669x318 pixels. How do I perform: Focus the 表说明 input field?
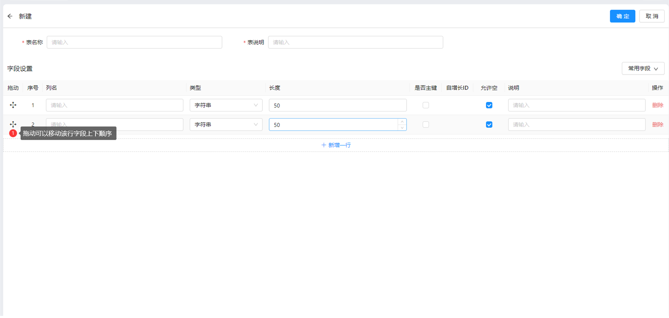click(x=355, y=42)
